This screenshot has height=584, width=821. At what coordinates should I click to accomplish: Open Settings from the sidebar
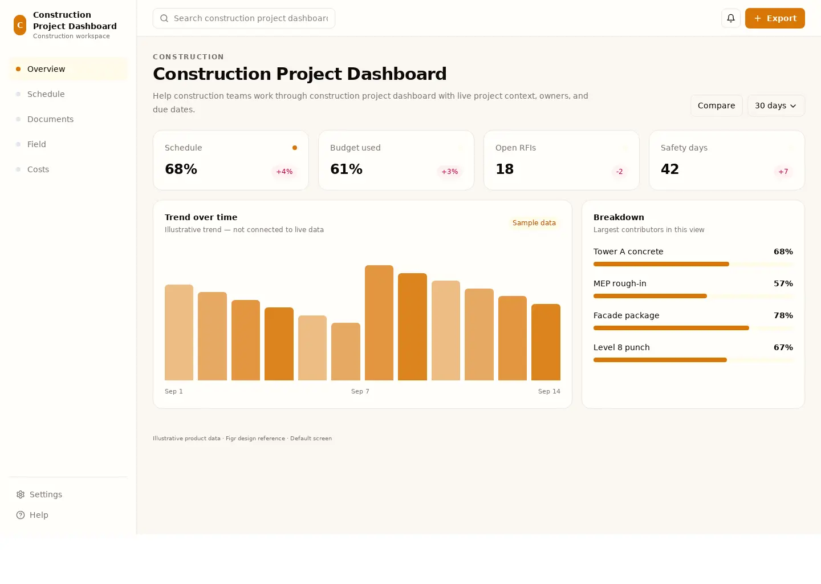point(68,494)
